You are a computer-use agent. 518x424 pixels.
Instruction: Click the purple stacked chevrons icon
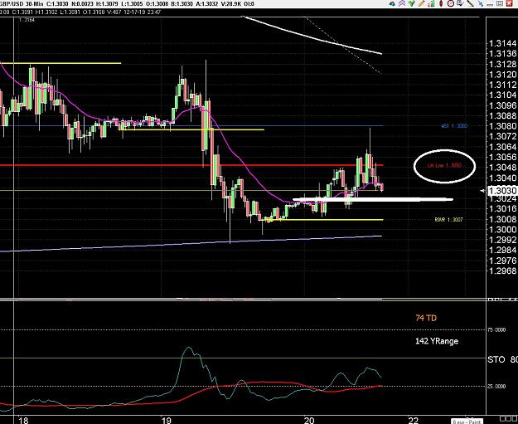402,3
